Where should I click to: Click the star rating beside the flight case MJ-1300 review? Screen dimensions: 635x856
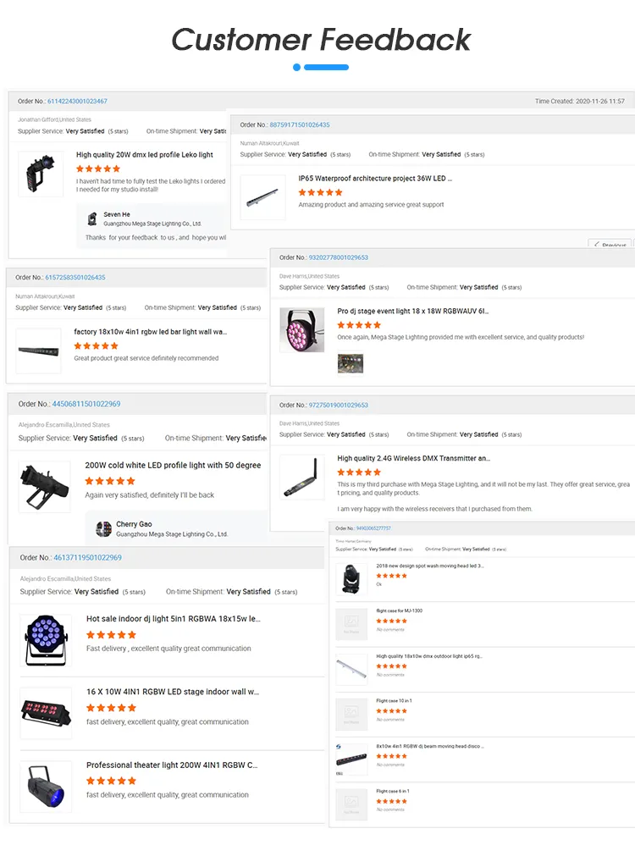(x=391, y=621)
